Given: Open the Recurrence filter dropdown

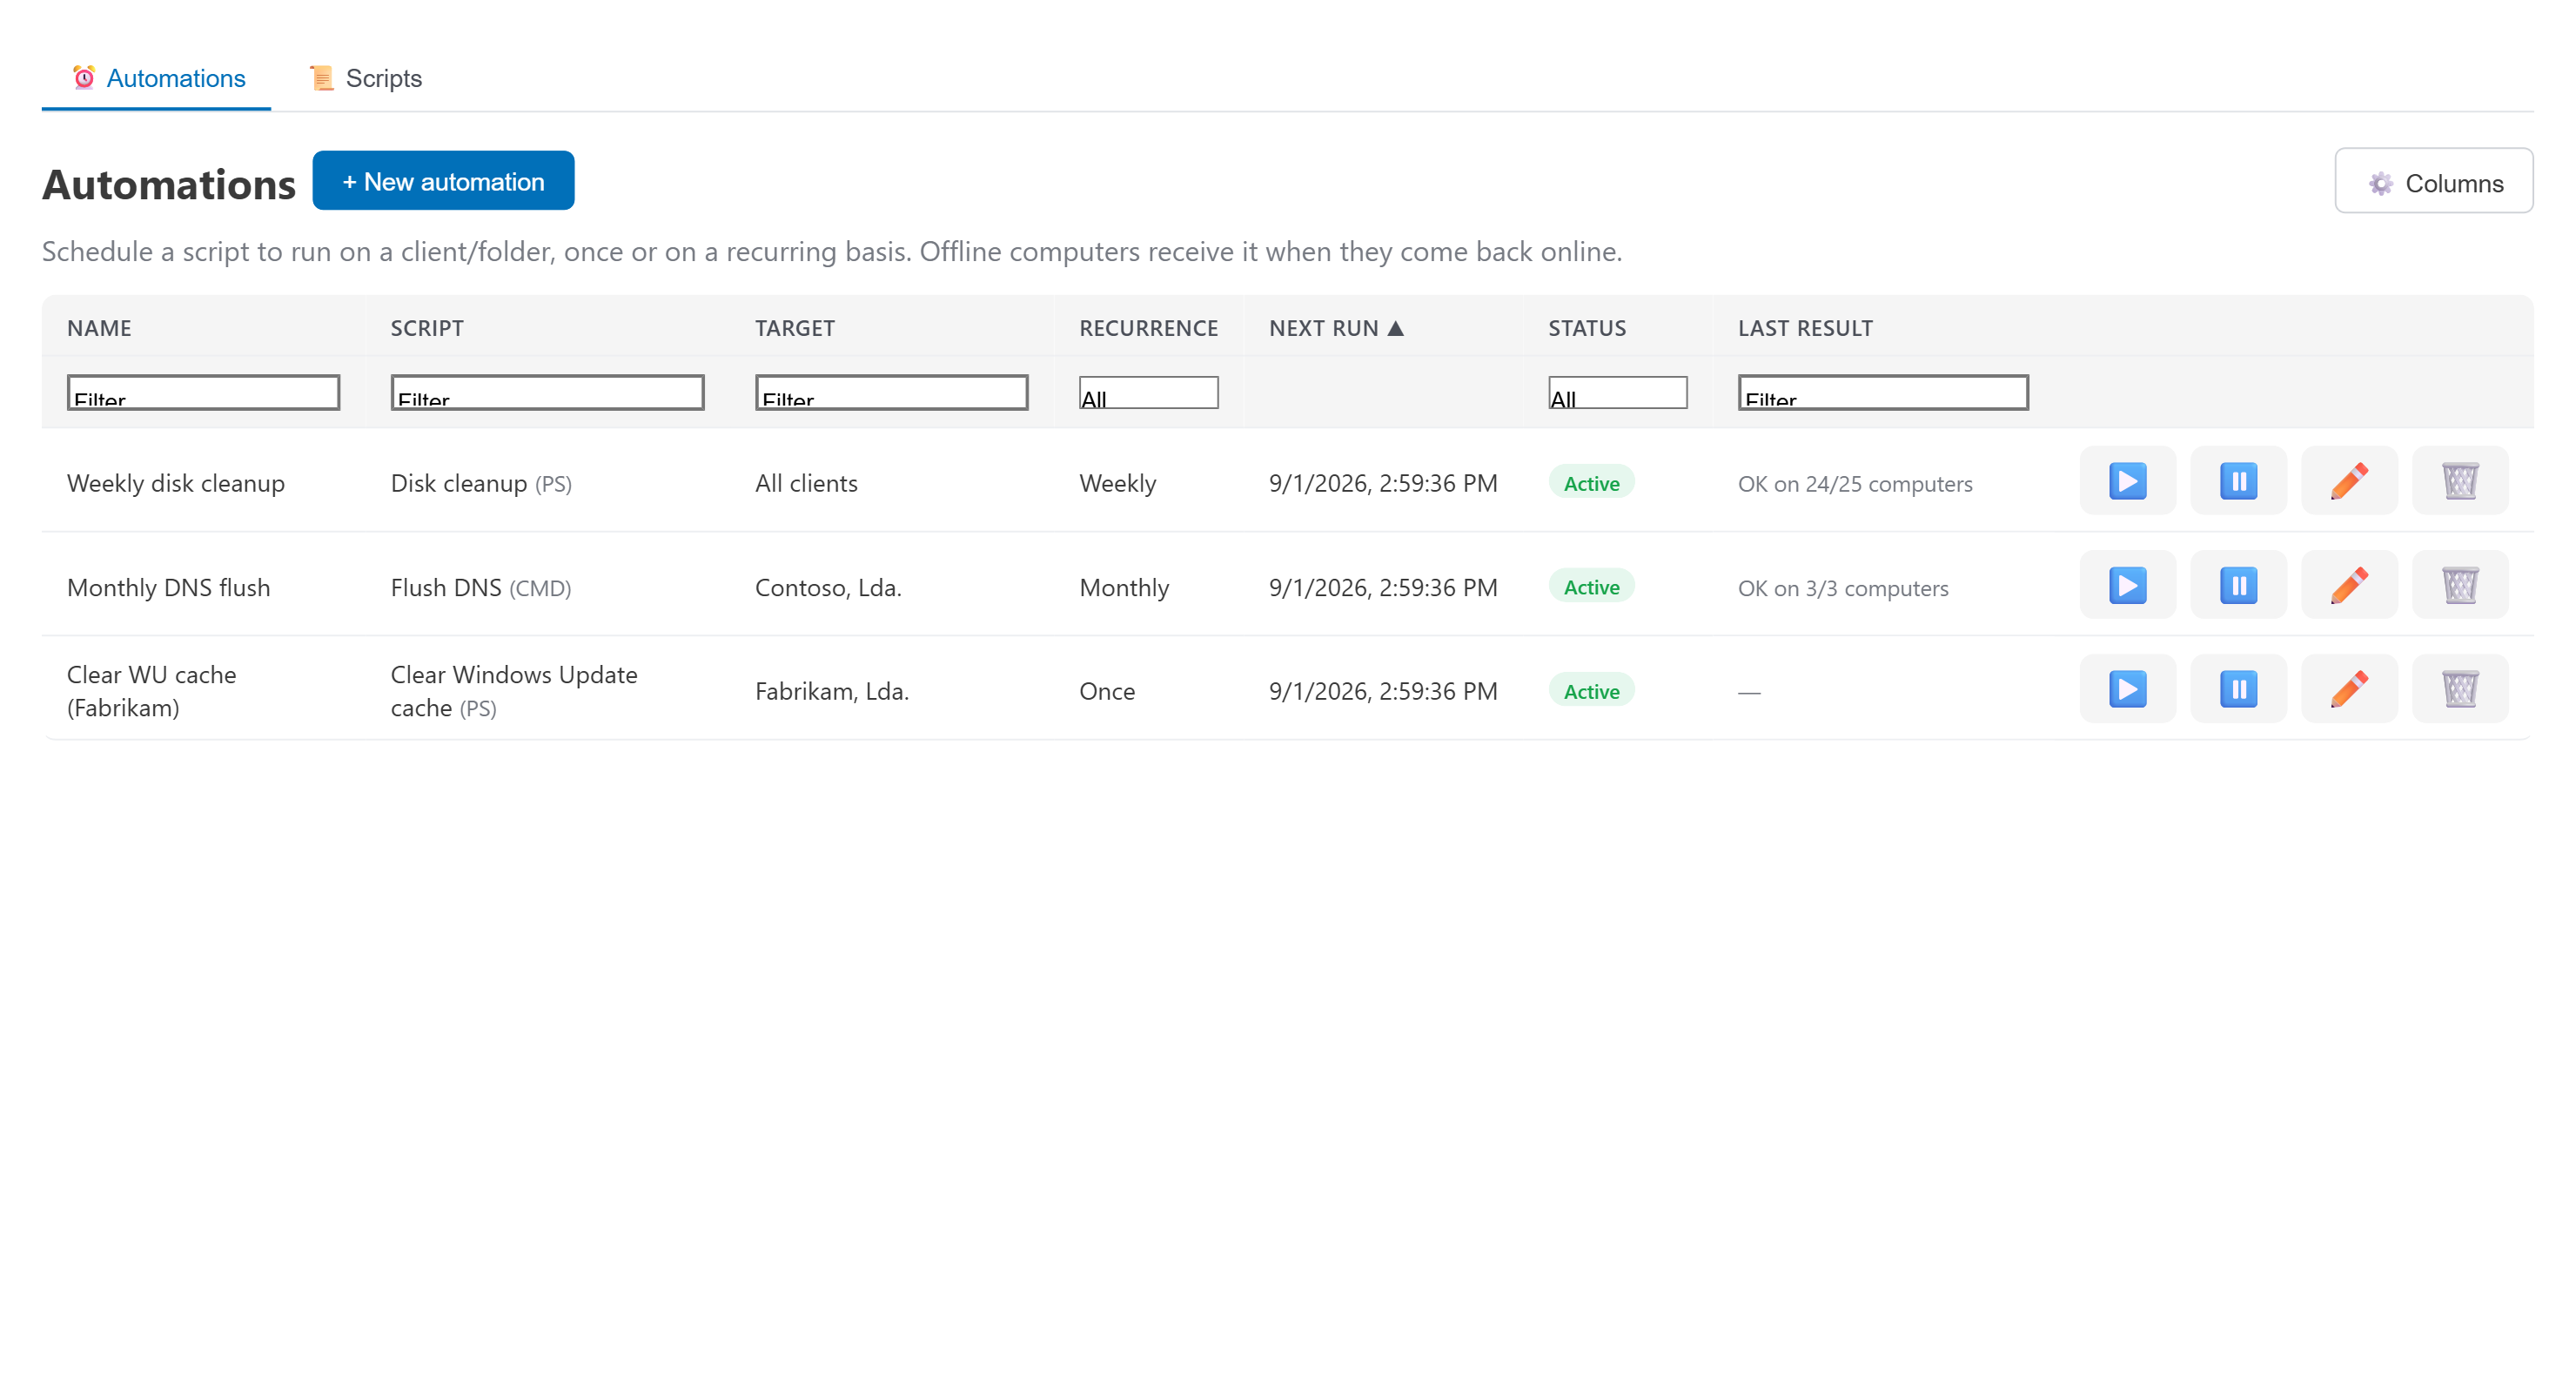Looking at the screenshot, I should [1148, 393].
